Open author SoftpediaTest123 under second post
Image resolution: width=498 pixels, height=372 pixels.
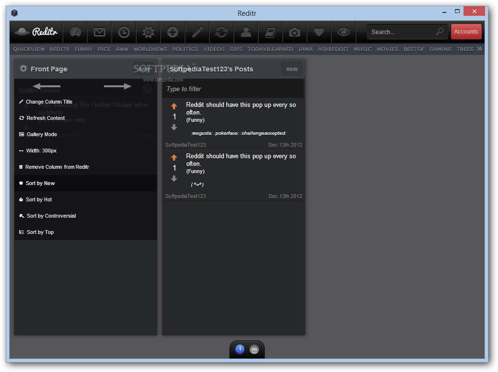pos(185,196)
